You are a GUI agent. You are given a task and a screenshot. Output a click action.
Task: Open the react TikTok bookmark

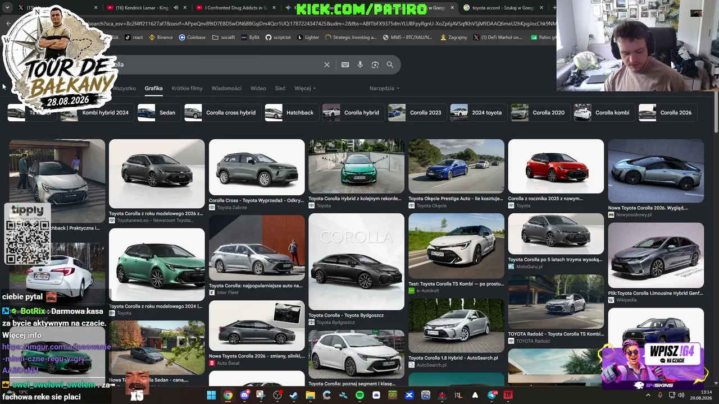(134, 38)
